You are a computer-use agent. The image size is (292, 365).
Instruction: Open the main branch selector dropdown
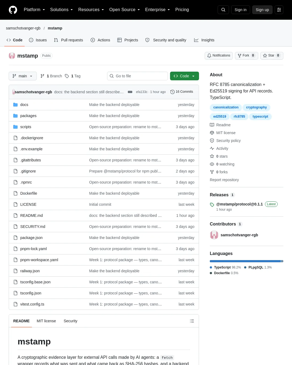click(x=22, y=76)
